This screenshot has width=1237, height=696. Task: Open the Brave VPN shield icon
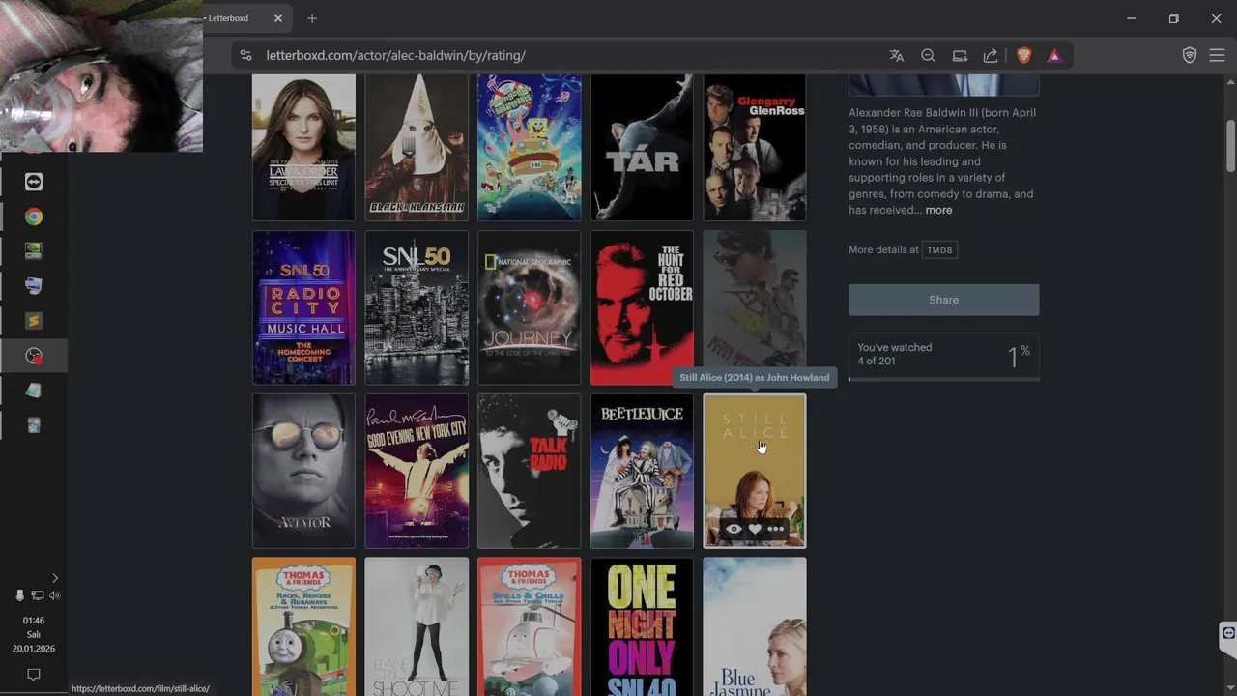1190,56
